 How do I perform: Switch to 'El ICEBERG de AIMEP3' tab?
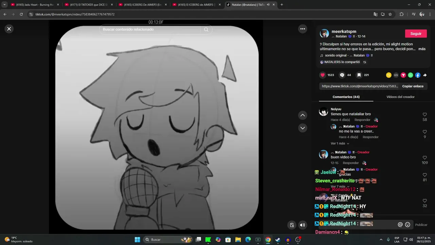point(197,5)
